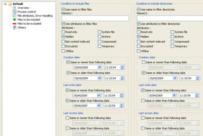Image resolution: width=203 pixels, height=136 pixels.
Task: Check Not content indexed for files
Action: [x=63, y=42]
